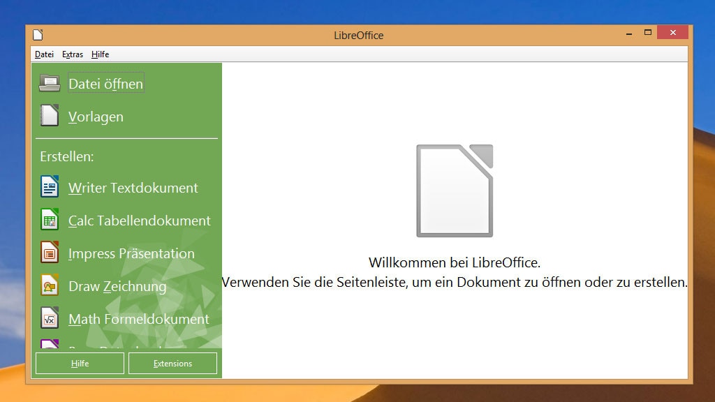Click the Writer Textdokument label text
This screenshot has height=402, width=715.
coord(133,187)
